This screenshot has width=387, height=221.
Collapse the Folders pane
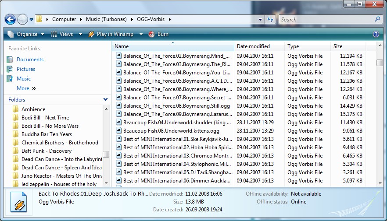tap(105, 100)
